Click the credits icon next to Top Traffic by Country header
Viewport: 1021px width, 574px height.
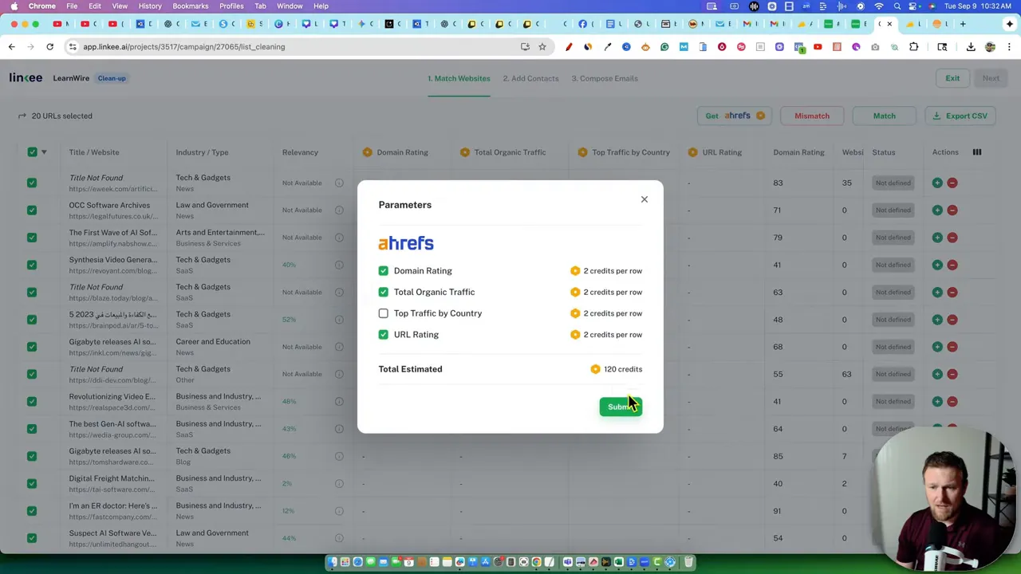click(583, 152)
